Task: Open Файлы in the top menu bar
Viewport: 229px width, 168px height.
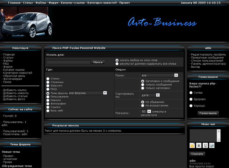Action: [41, 3]
